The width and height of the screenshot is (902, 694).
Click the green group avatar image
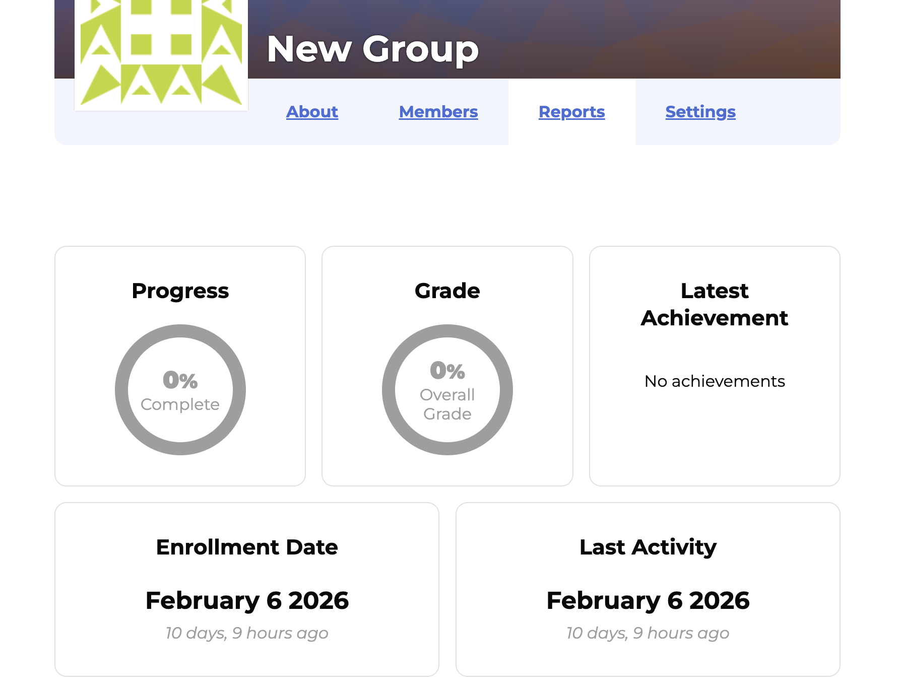click(161, 53)
